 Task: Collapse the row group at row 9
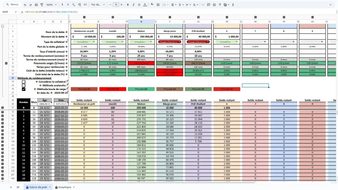coord(6,63)
